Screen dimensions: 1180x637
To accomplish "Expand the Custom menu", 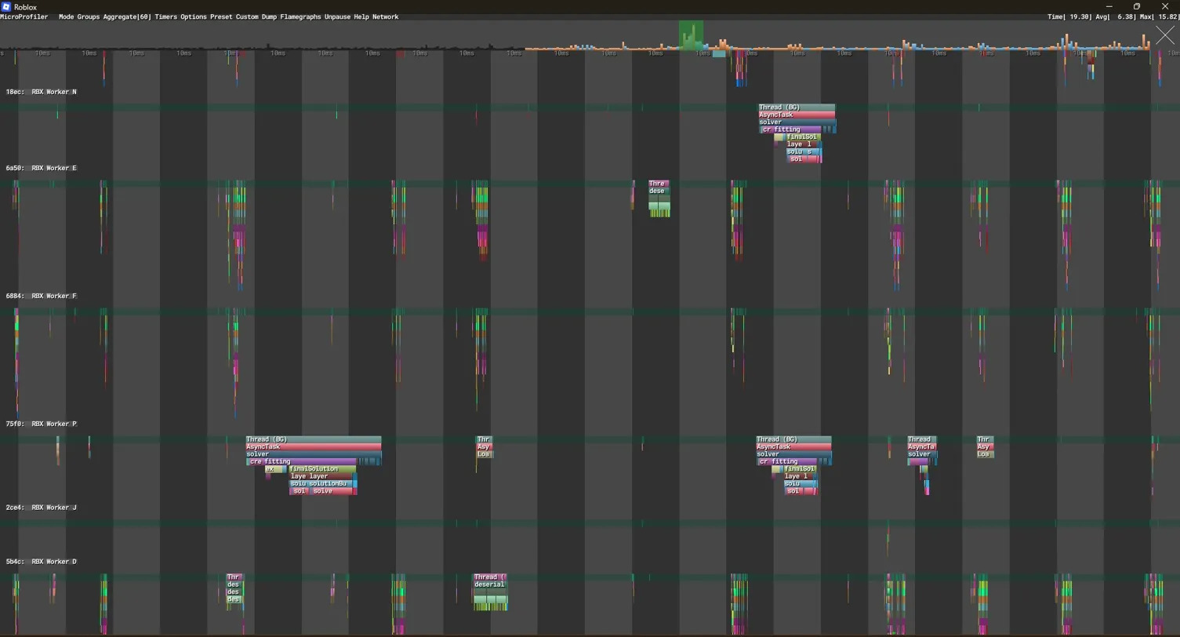I will [247, 16].
